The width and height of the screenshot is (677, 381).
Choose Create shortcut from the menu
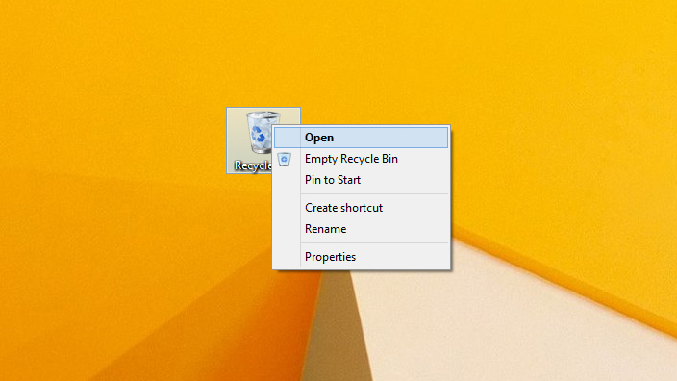(361, 208)
